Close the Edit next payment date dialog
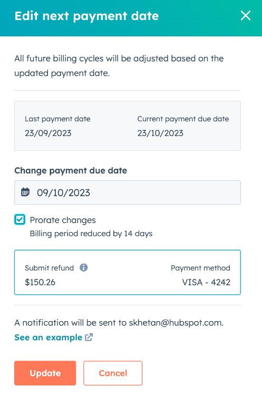Viewport: 262px width, 396px height. coord(245,16)
